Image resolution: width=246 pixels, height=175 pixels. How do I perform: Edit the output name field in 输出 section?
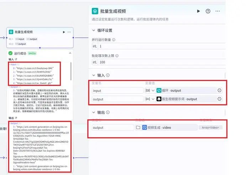[113, 128]
